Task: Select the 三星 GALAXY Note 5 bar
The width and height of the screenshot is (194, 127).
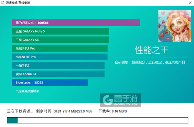Action: pyautogui.click(x=60, y=31)
